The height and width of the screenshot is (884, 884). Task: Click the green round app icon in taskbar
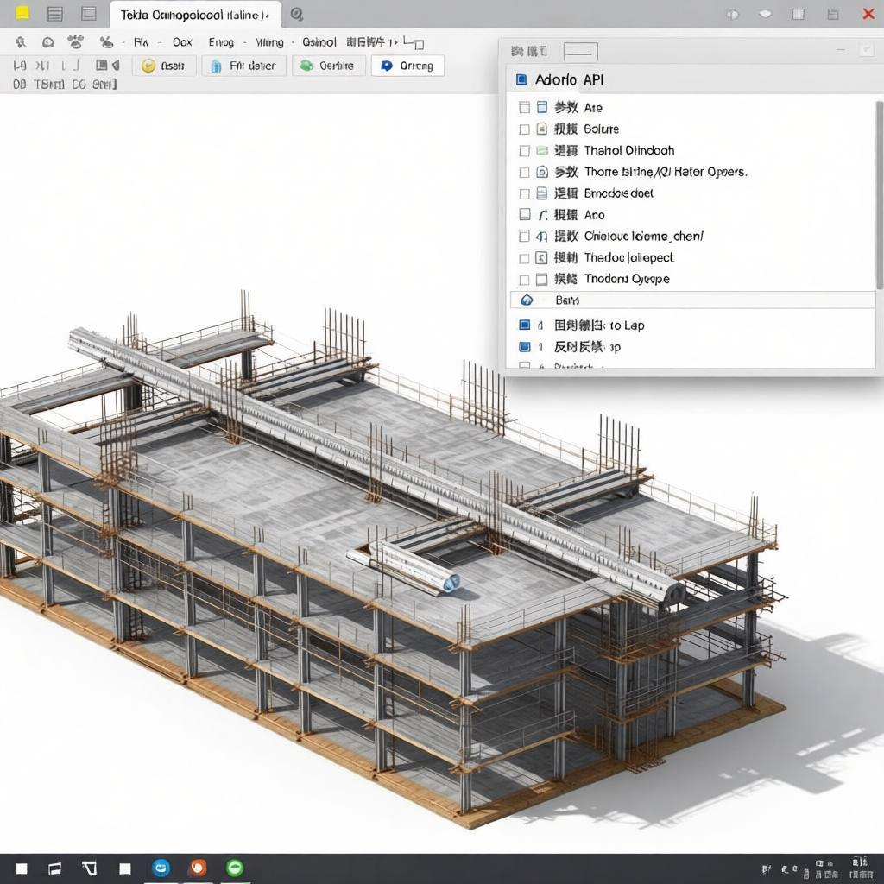[235, 868]
